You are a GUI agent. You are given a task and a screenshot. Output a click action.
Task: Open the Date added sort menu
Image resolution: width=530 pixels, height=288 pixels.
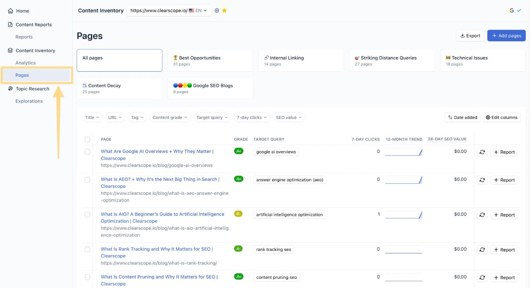point(463,118)
